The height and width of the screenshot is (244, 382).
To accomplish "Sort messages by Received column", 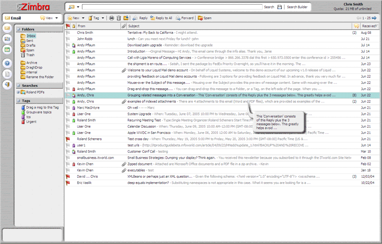I will click(370, 26).
